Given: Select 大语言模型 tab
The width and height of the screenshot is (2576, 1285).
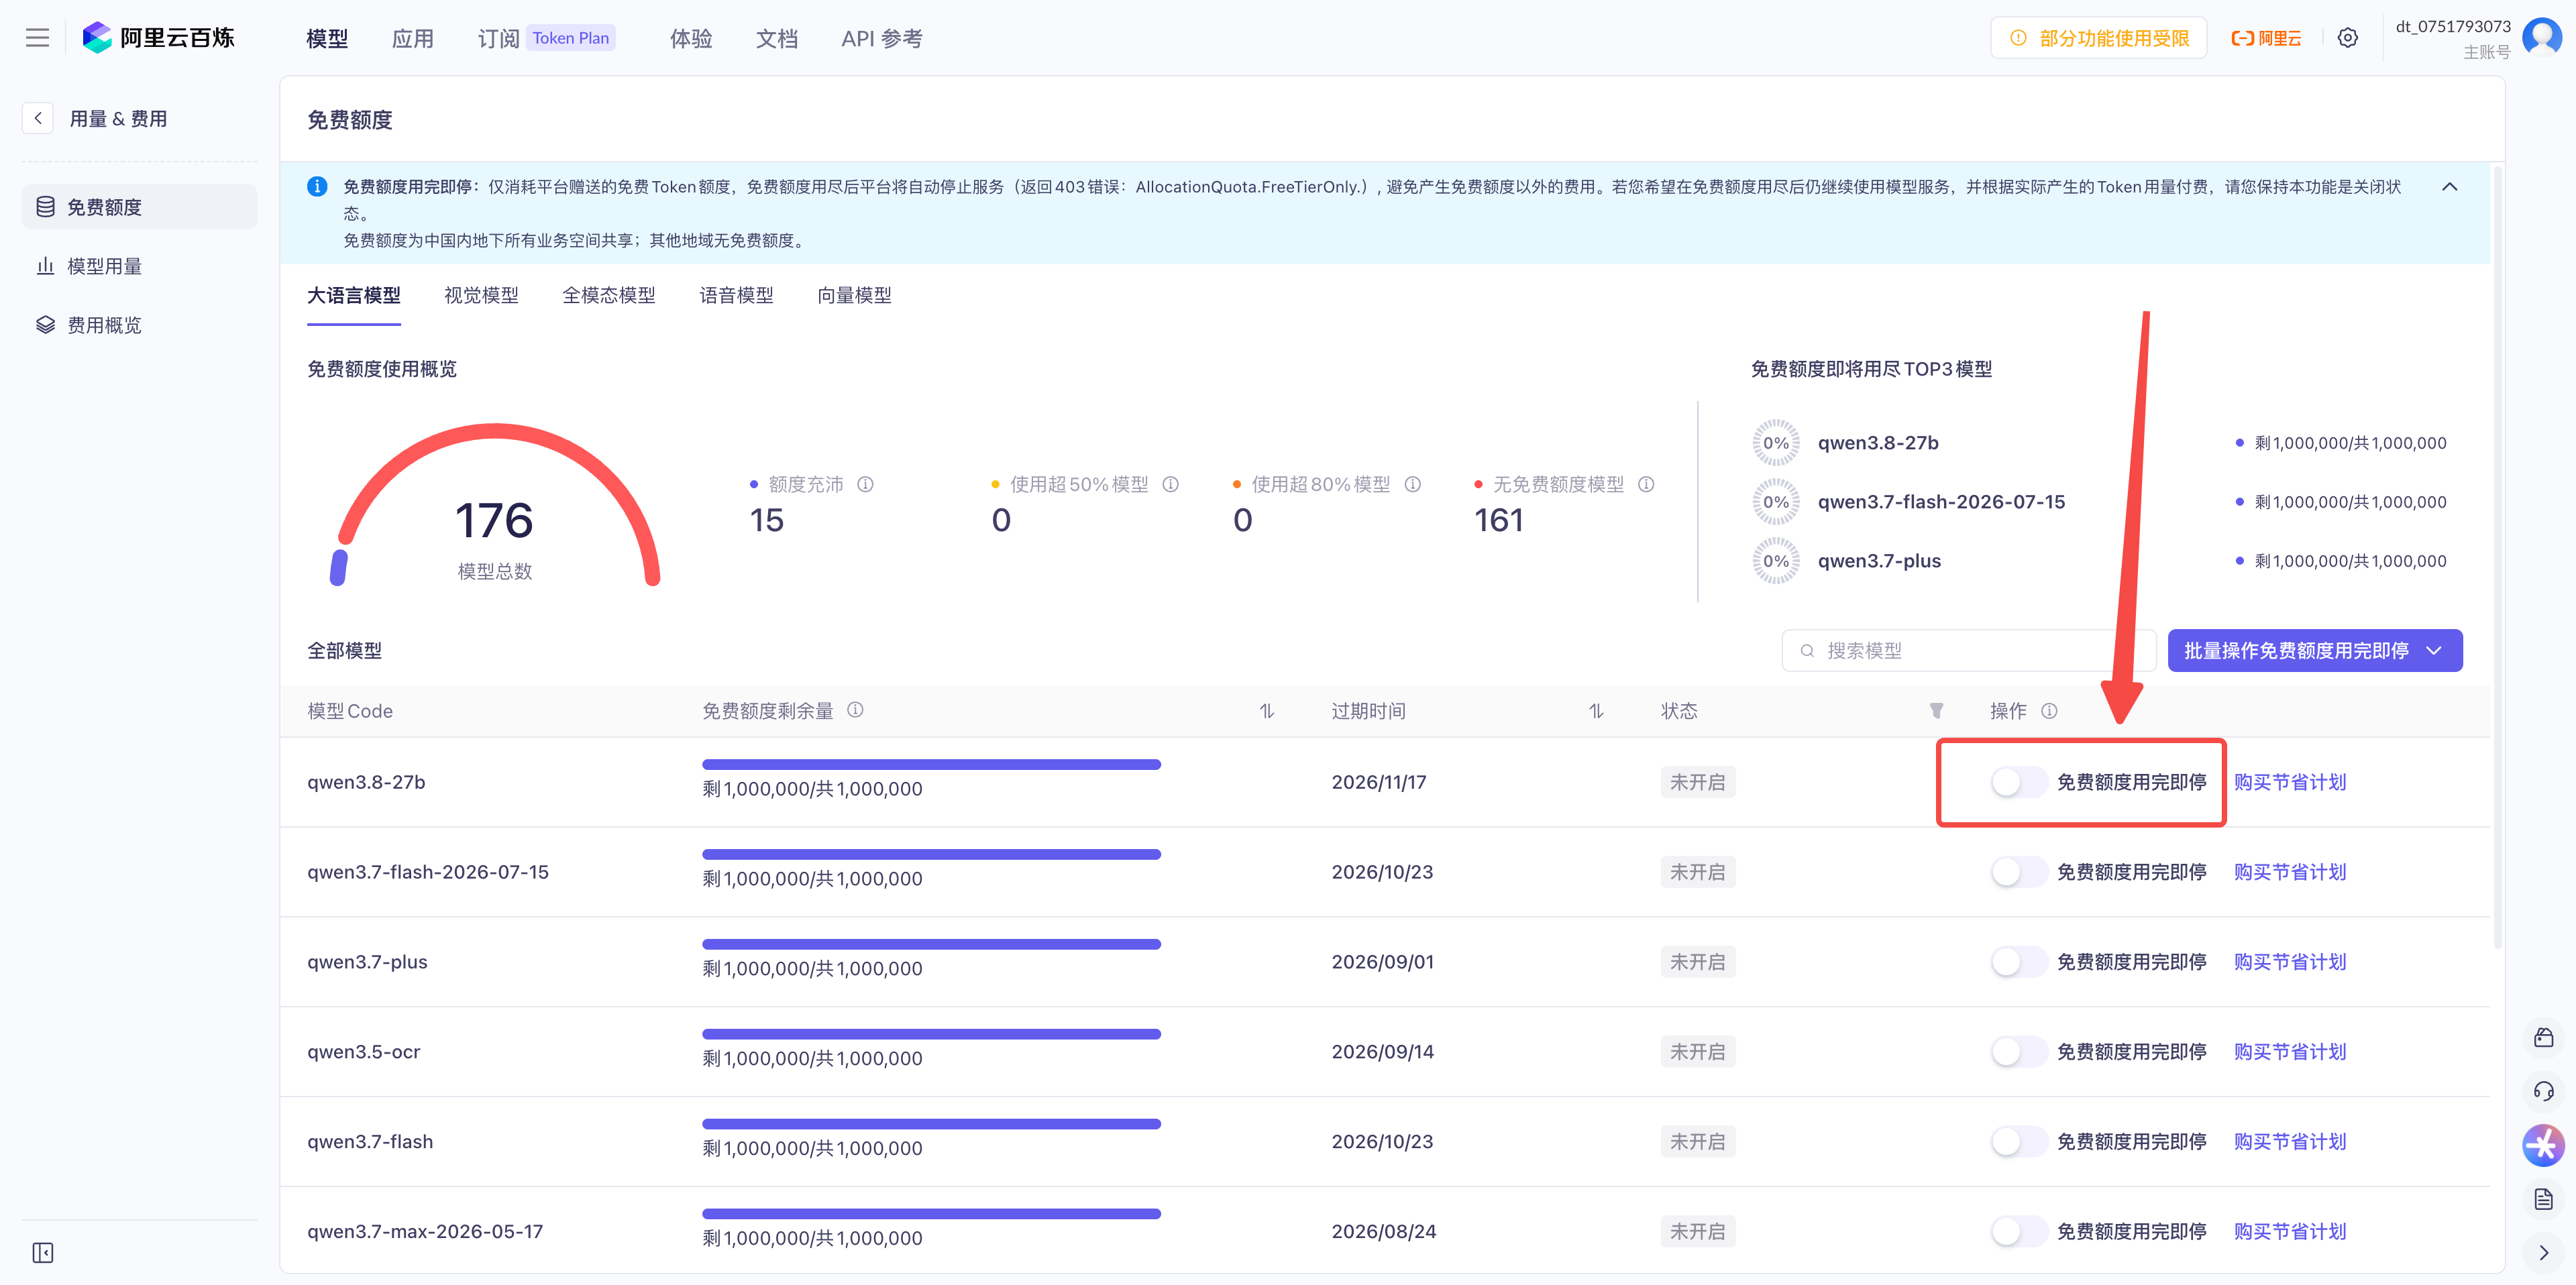Looking at the screenshot, I should (x=353, y=295).
